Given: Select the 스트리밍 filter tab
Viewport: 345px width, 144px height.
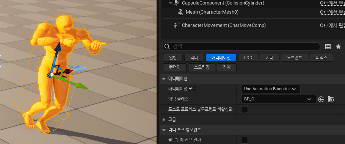Looking at the screenshot, I should pos(202,67).
